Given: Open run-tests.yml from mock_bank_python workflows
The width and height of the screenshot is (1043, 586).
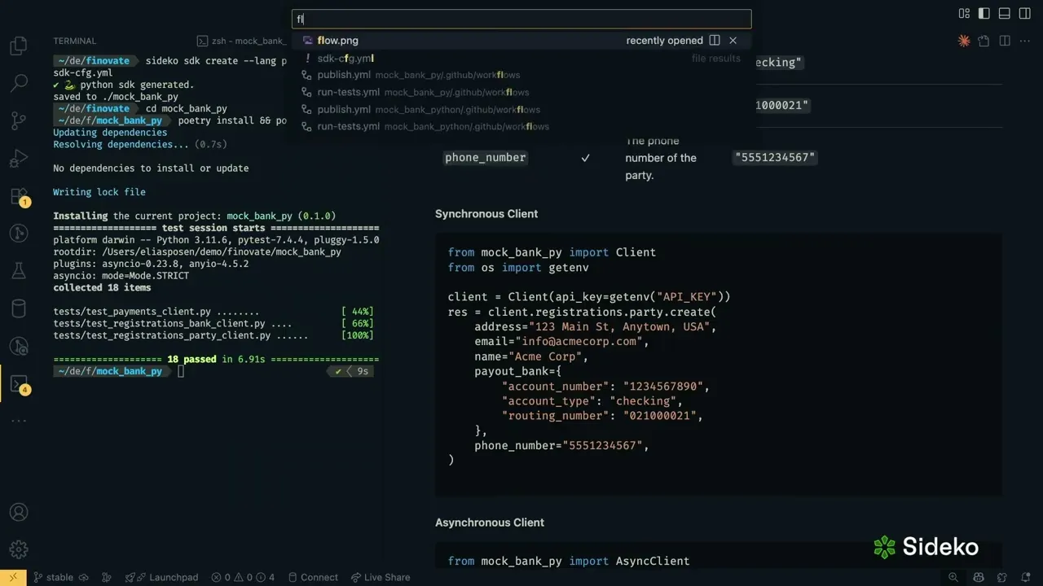Looking at the screenshot, I should tap(521, 126).
